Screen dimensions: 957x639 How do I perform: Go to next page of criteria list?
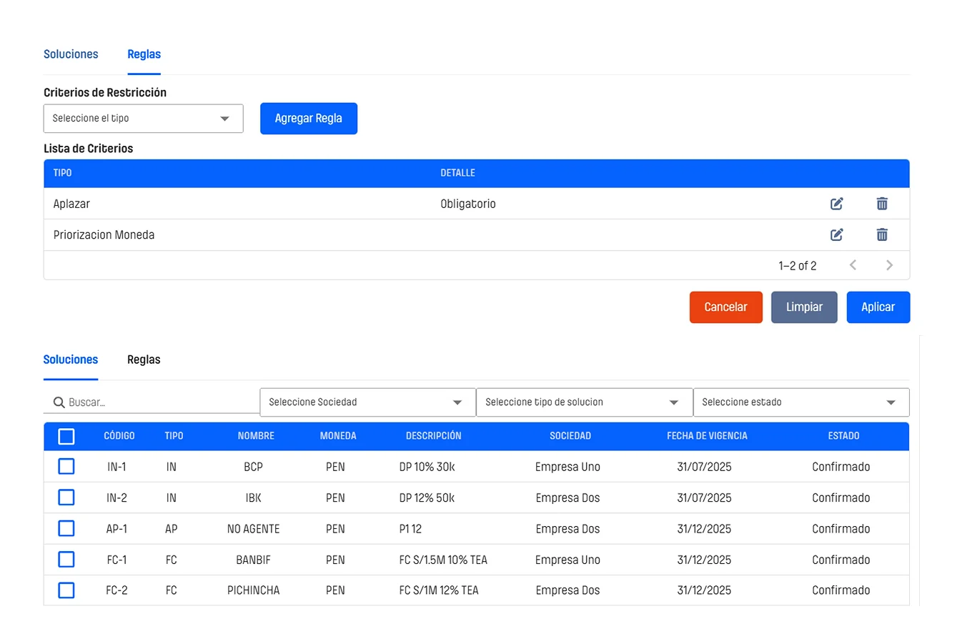point(889,265)
